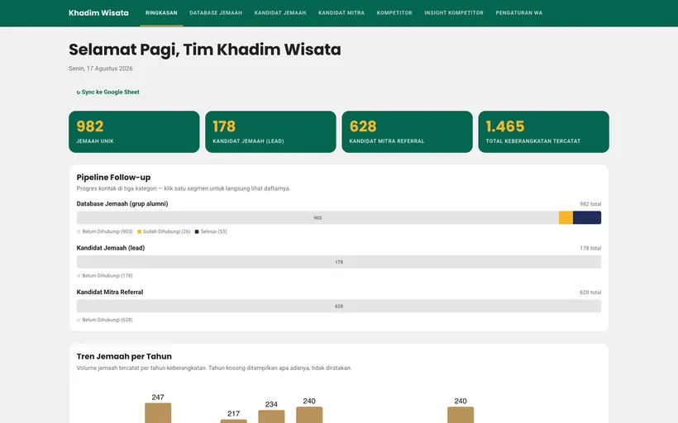Go to Kandidat Mitra tab
This screenshot has width=678, height=423.
[341, 13]
